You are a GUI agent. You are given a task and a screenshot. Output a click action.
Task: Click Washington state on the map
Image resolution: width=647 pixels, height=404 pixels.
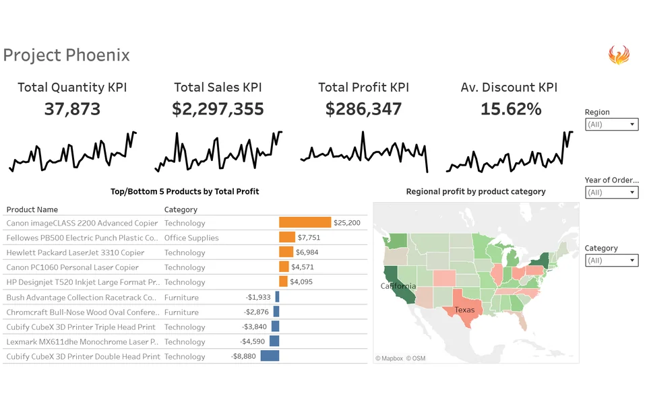point(397,241)
